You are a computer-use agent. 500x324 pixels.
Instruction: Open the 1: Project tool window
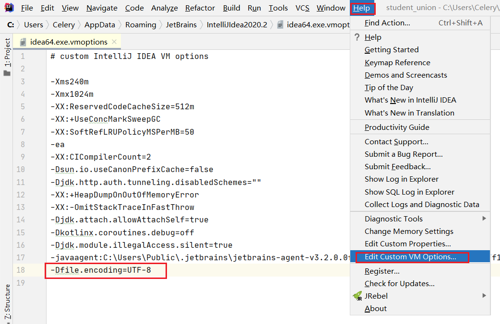pyautogui.click(x=7, y=52)
